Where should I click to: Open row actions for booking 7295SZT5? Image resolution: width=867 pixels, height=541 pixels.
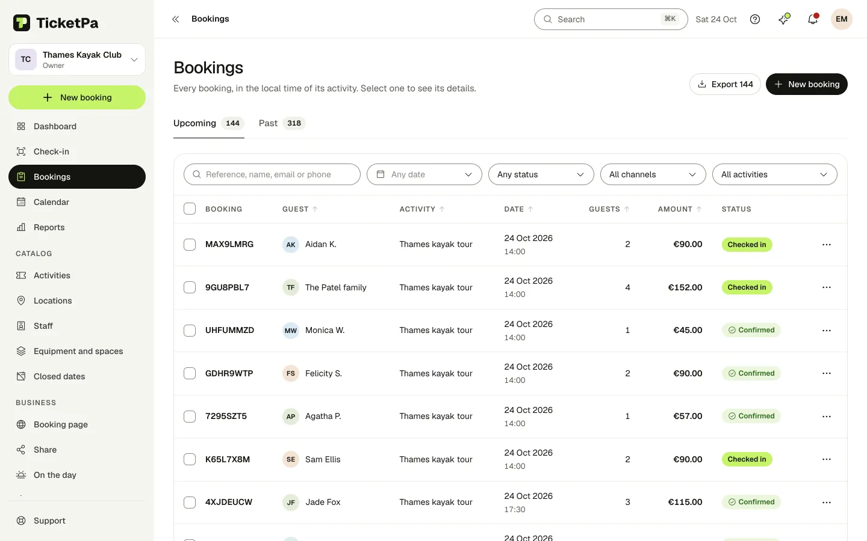(827, 417)
